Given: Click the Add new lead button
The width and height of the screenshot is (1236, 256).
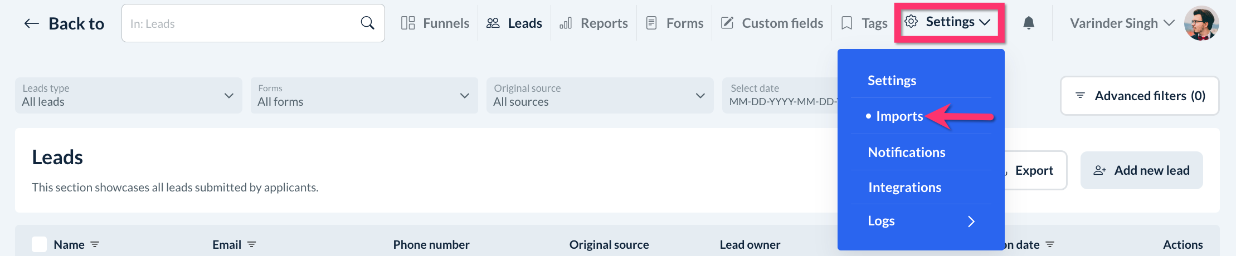Looking at the screenshot, I should (x=1141, y=170).
